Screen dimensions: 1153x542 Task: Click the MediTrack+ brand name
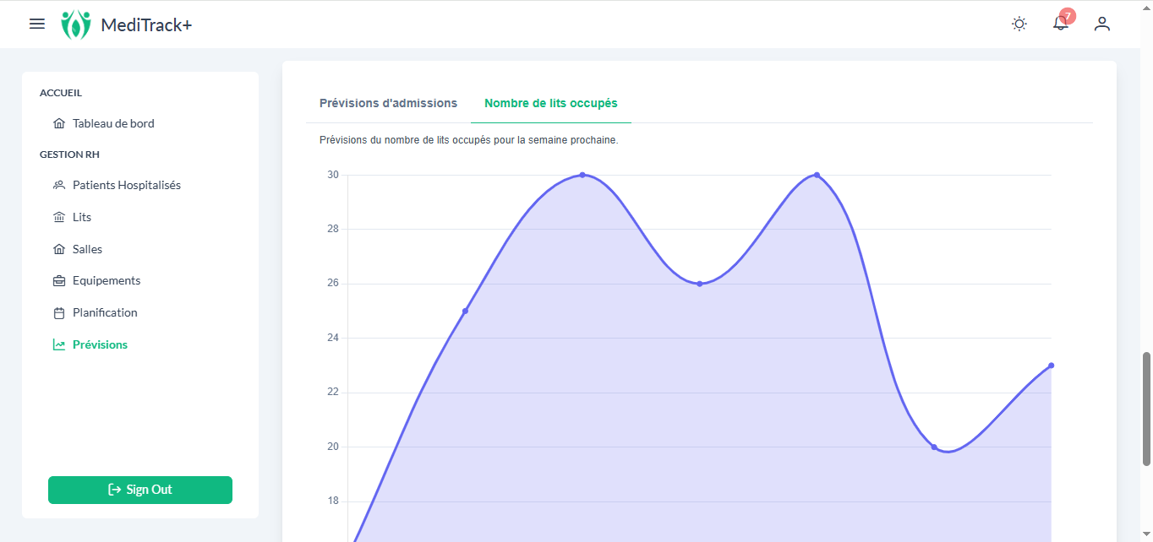coord(146,24)
